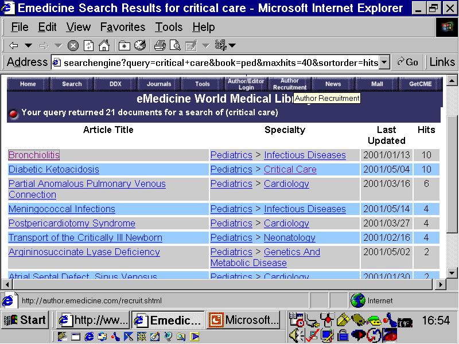459x344 pixels.
Task: Open the Diabetic Ketoacidosis article
Action: tap(54, 169)
